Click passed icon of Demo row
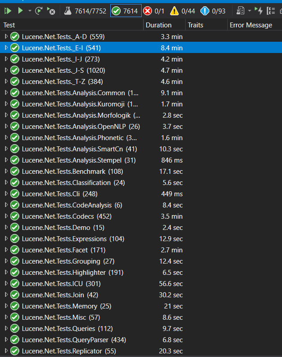Image resolution: width=282 pixels, height=357 pixels. (15, 228)
